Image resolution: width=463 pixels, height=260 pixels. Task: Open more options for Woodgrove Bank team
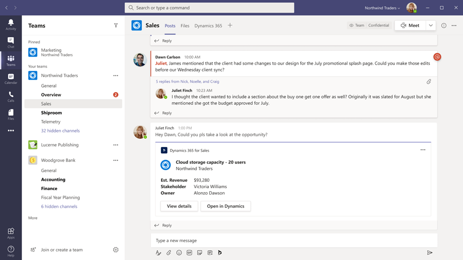click(x=116, y=160)
